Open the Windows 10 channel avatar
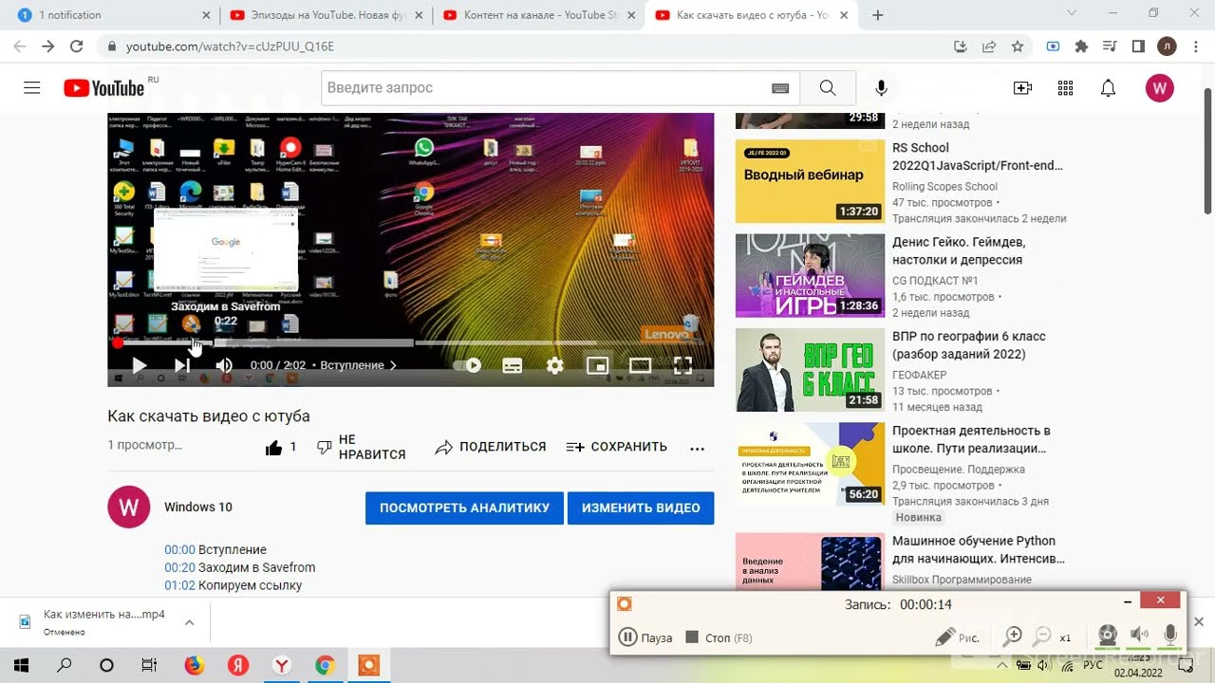1215x683 pixels. click(x=129, y=507)
